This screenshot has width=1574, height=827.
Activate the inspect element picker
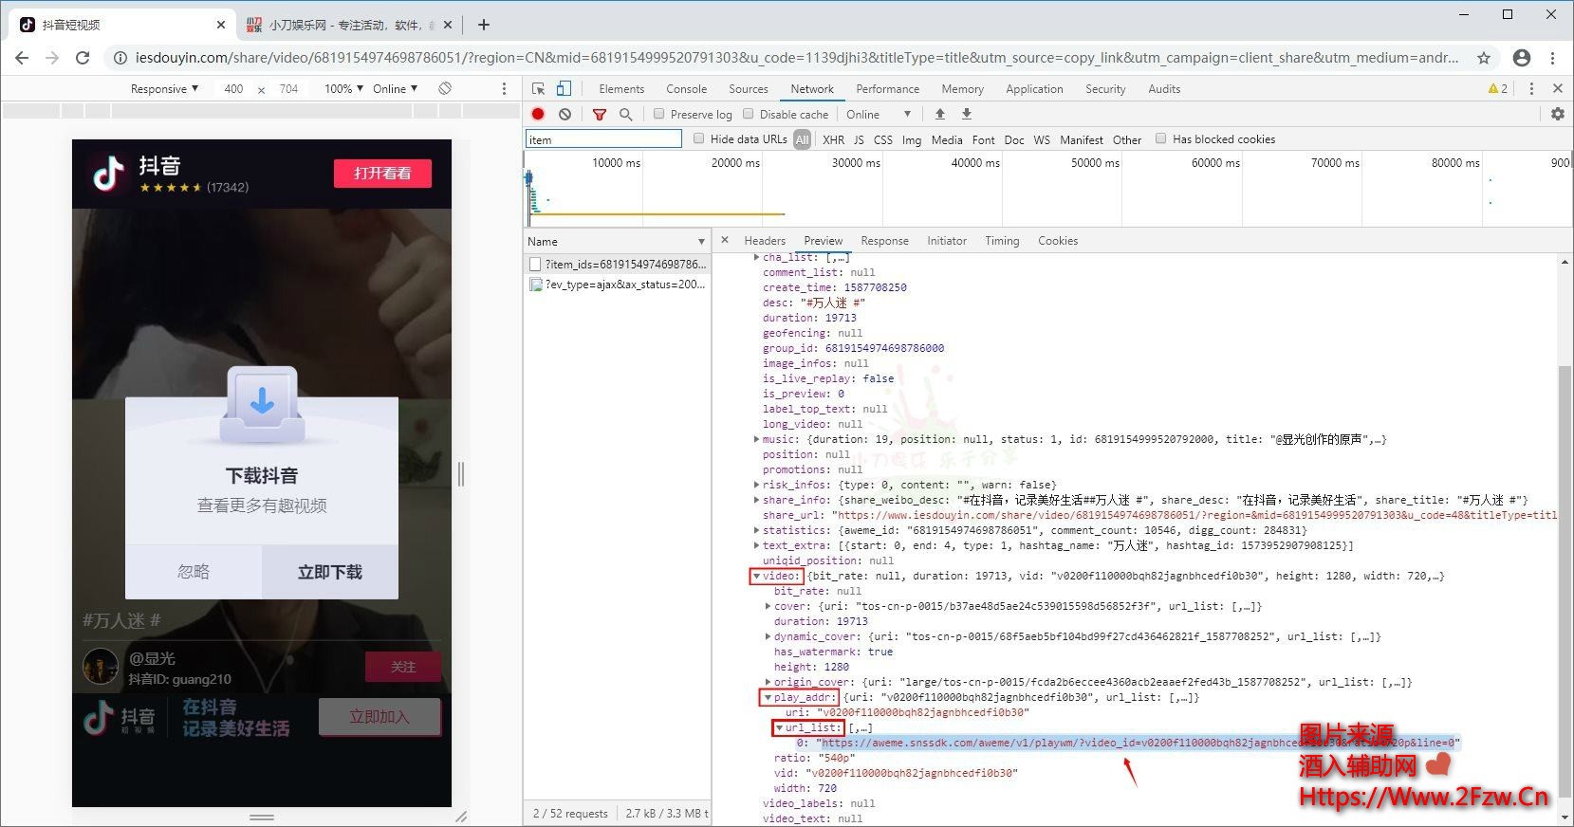538,88
